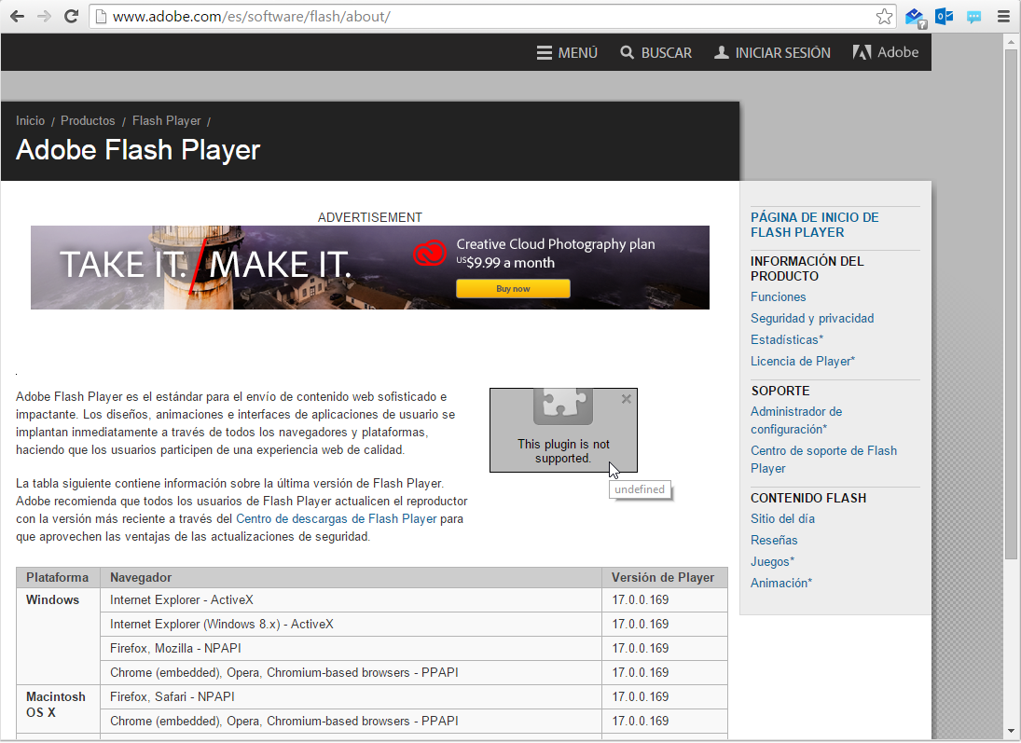This screenshot has height=743, width=1021.
Task: Click the scrollbar down arrow
Action: (x=1011, y=732)
